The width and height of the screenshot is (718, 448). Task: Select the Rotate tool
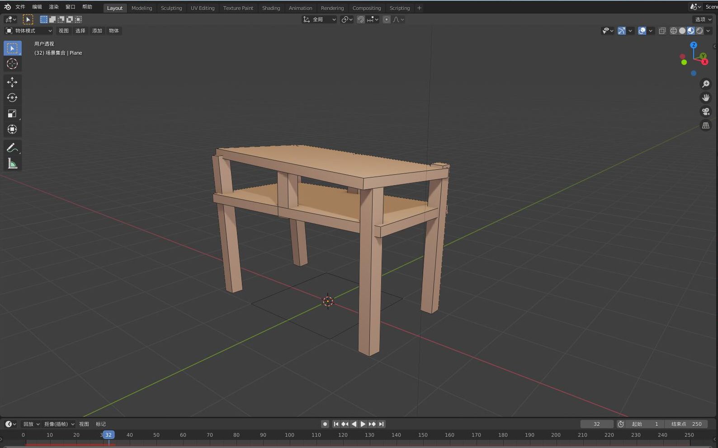(12, 98)
